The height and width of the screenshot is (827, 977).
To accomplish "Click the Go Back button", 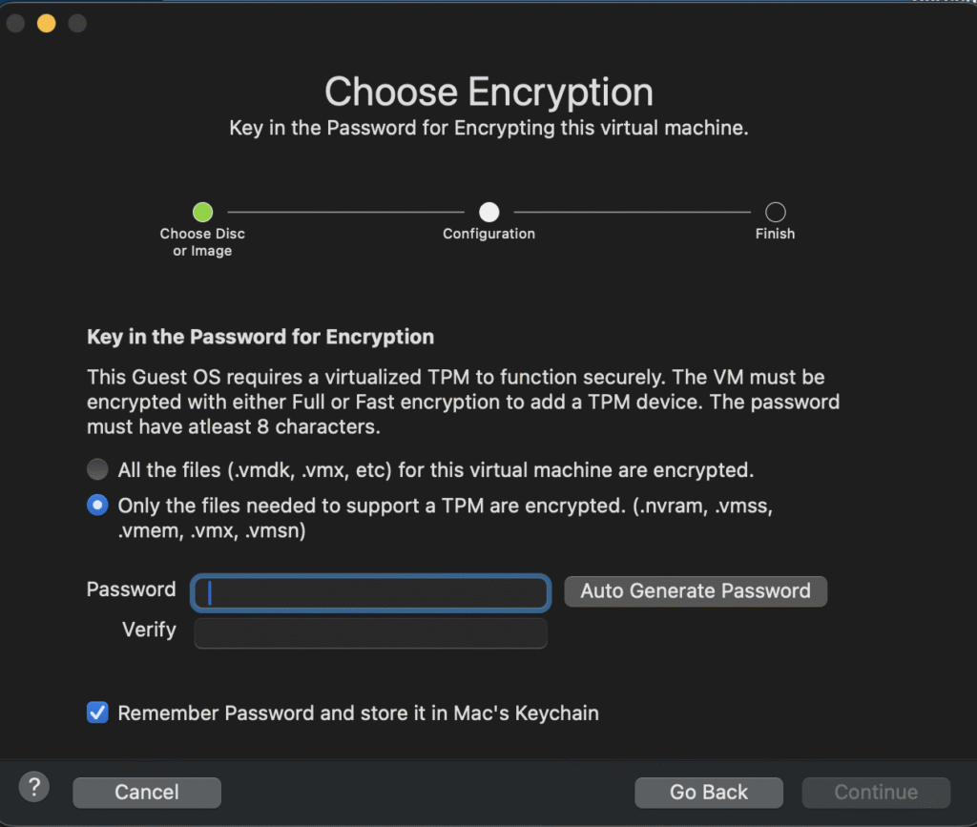I will click(709, 793).
